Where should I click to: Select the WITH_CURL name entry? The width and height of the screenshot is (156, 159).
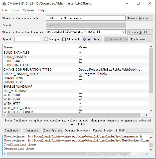tap(12, 95)
